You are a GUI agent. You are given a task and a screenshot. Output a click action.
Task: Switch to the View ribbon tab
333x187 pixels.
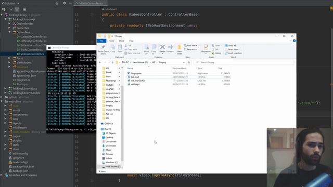131,41
